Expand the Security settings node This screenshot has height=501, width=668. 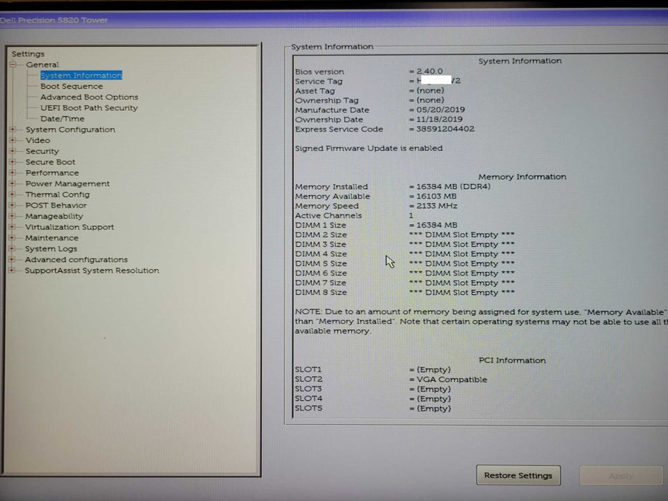tap(13, 151)
